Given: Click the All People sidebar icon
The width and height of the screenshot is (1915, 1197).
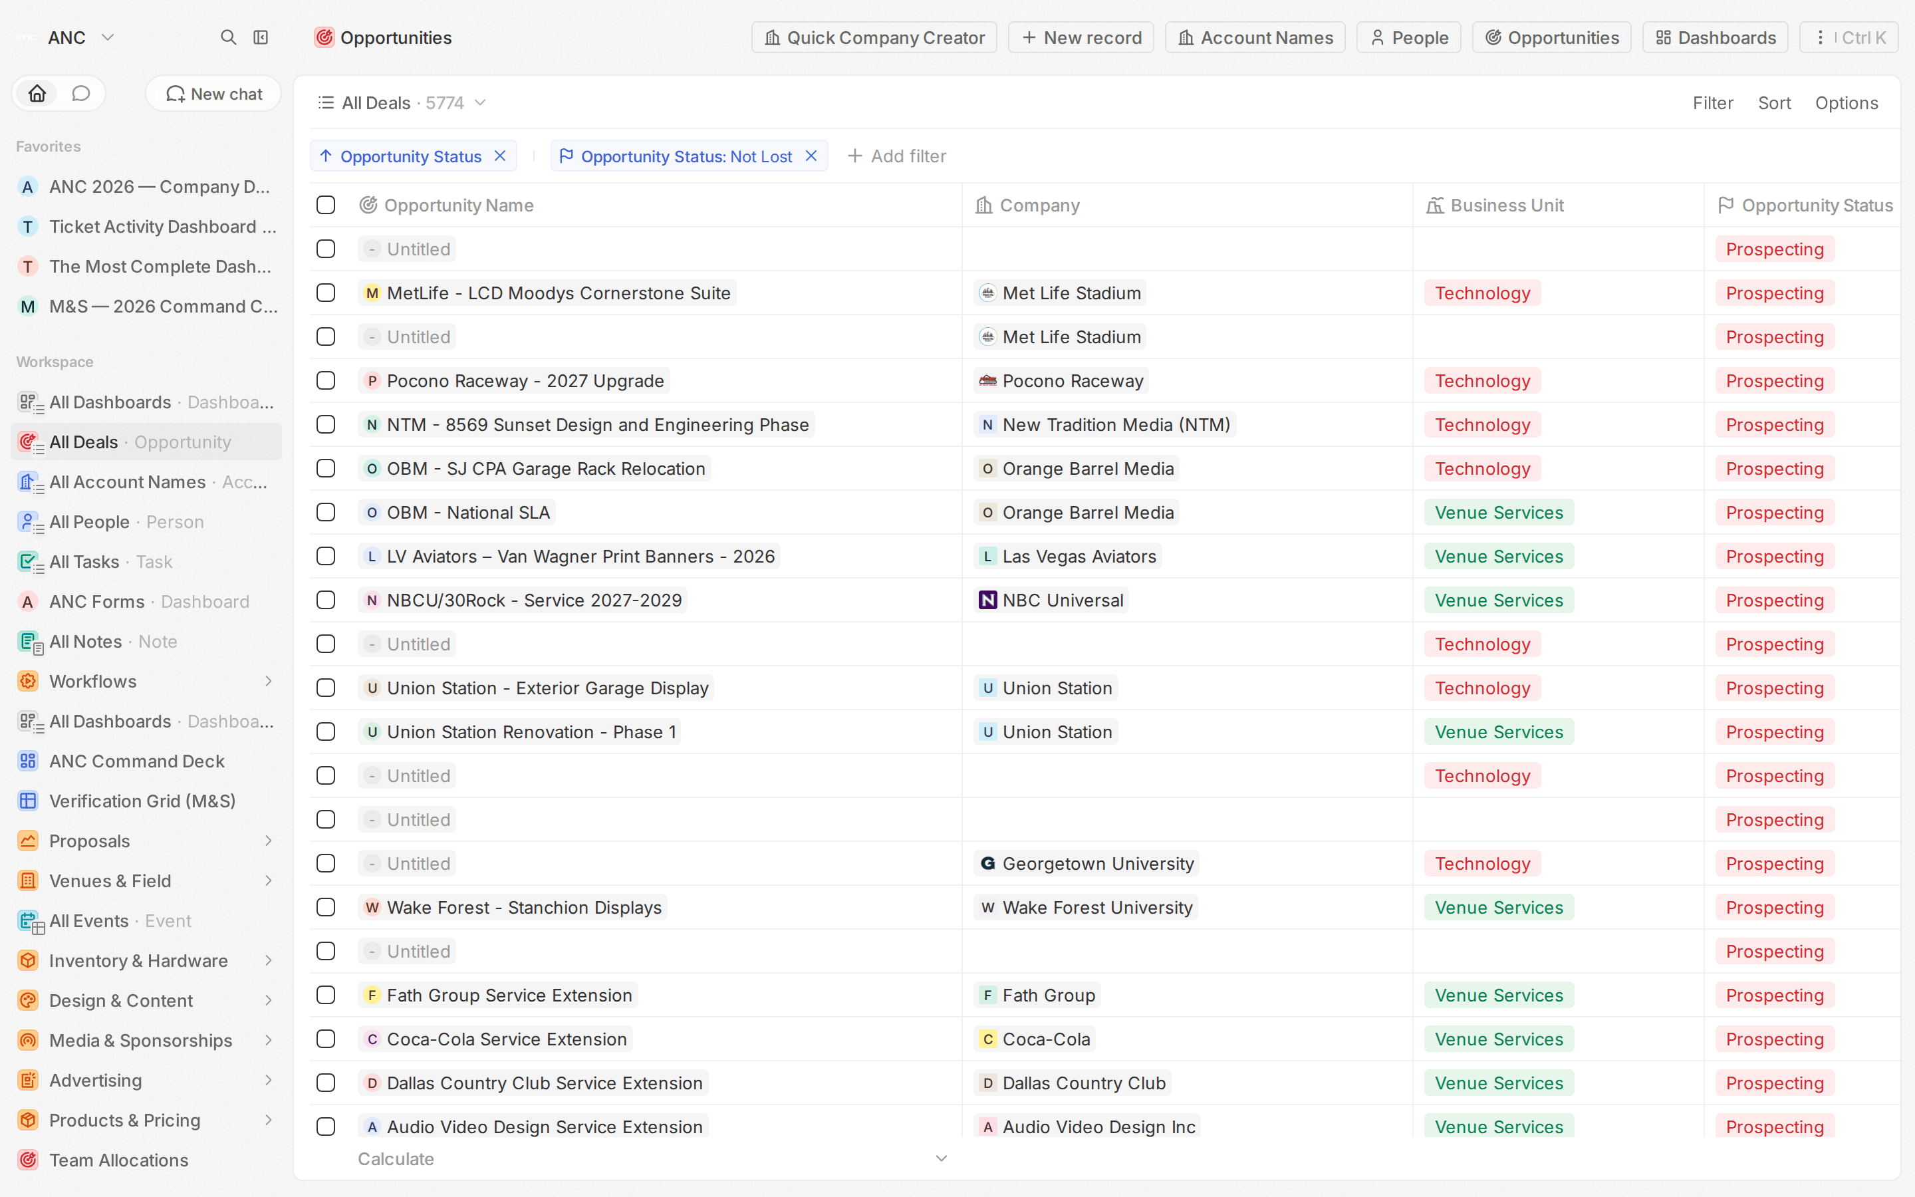Looking at the screenshot, I should 29,522.
